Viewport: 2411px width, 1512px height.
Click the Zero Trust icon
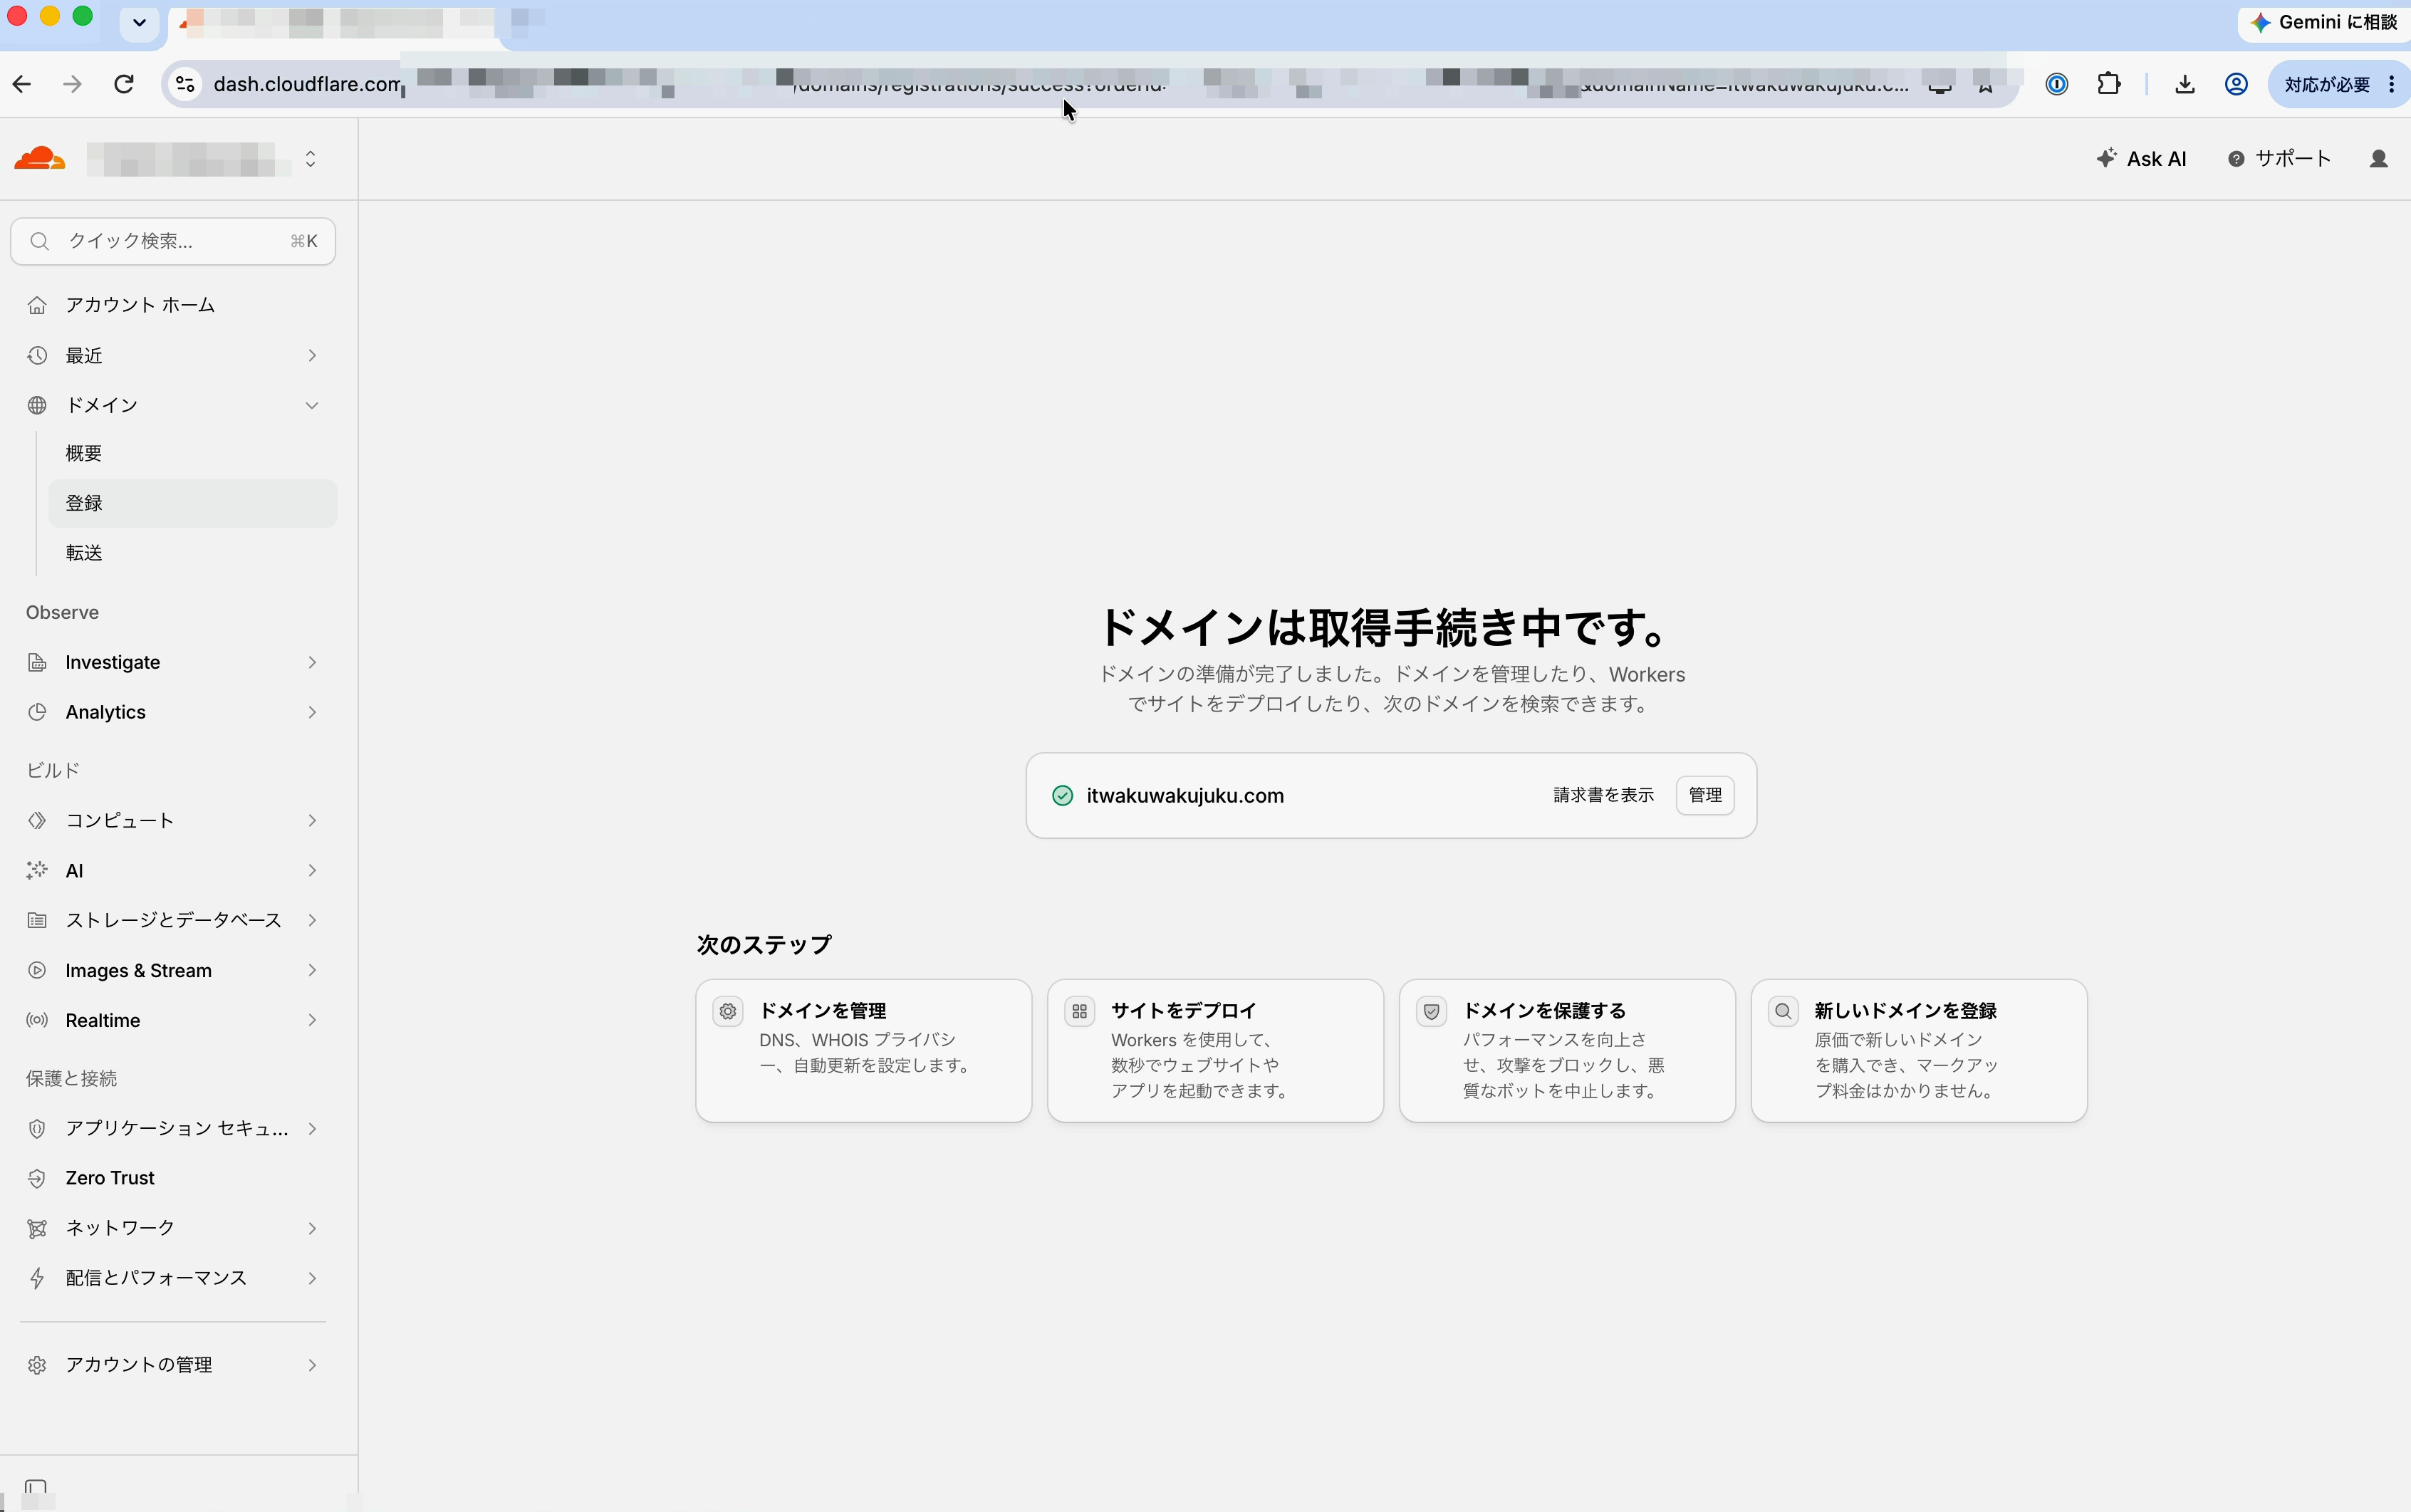point(37,1178)
